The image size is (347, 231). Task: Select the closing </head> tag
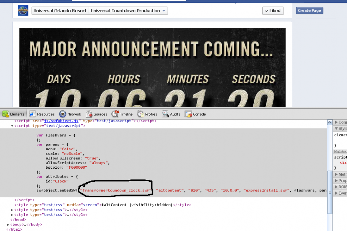tap(18, 220)
